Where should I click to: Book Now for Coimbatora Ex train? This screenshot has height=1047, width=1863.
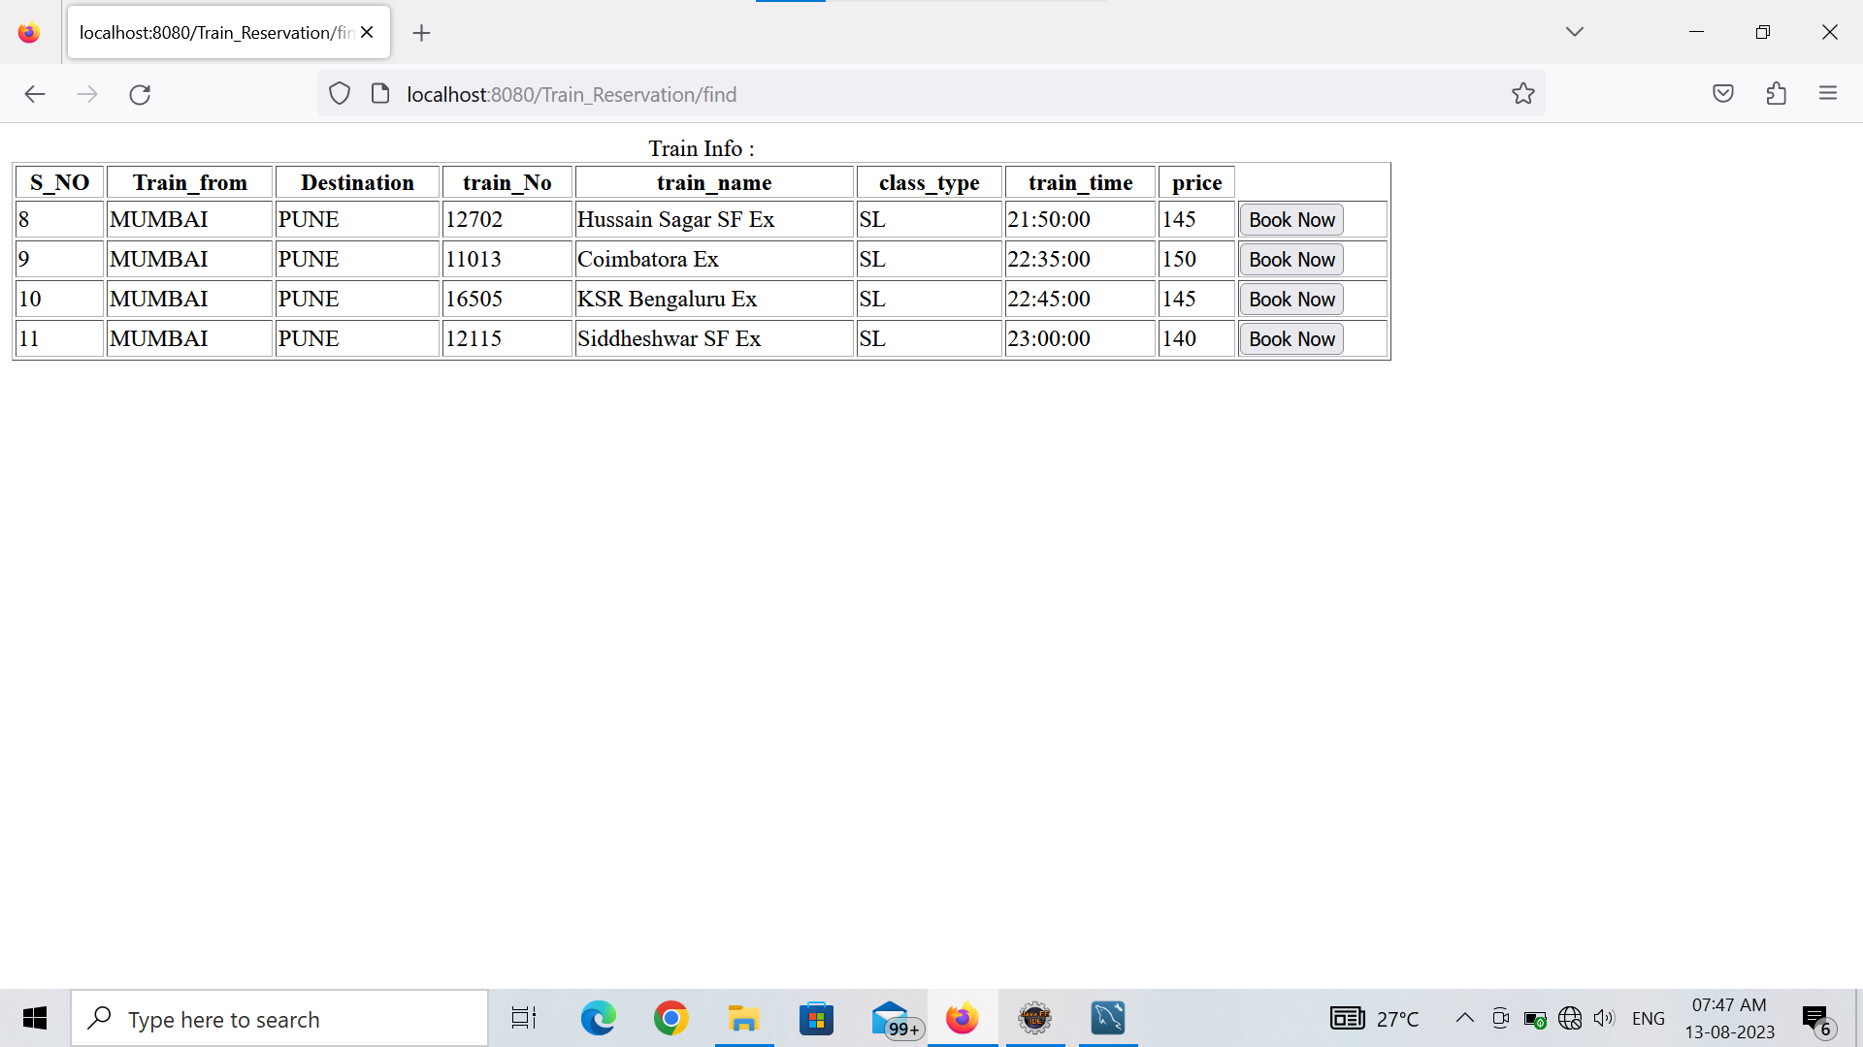(1291, 260)
